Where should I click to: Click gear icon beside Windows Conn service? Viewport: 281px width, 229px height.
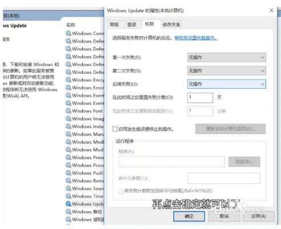(69, 33)
